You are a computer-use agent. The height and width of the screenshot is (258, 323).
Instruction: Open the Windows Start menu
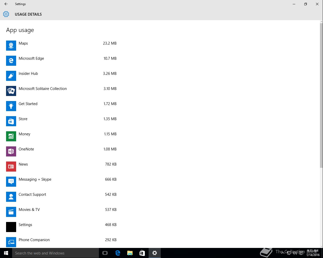6,253
